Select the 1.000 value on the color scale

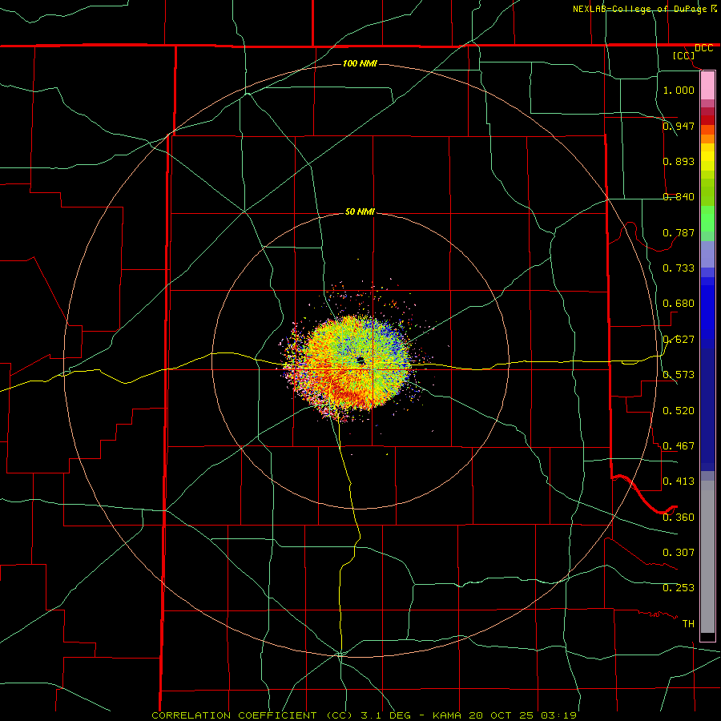click(x=679, y=90)
